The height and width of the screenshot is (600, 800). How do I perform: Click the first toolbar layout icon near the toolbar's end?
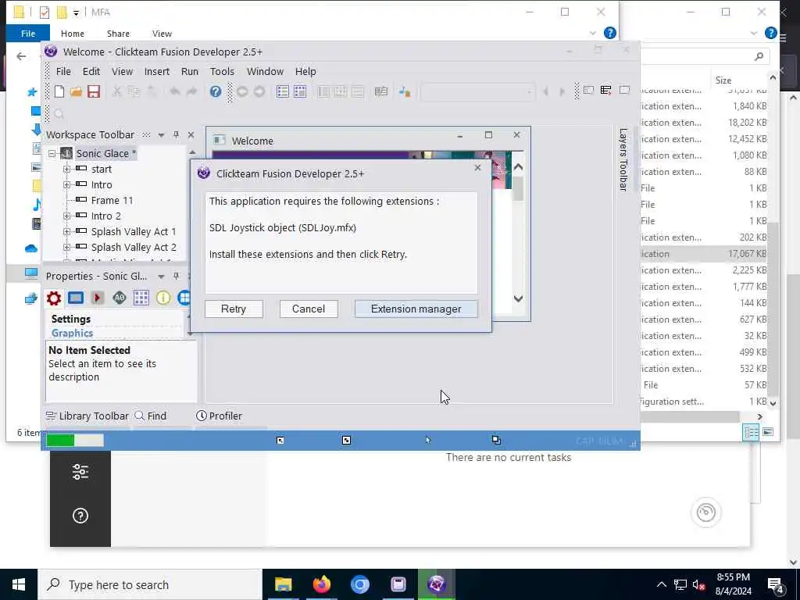588,91
